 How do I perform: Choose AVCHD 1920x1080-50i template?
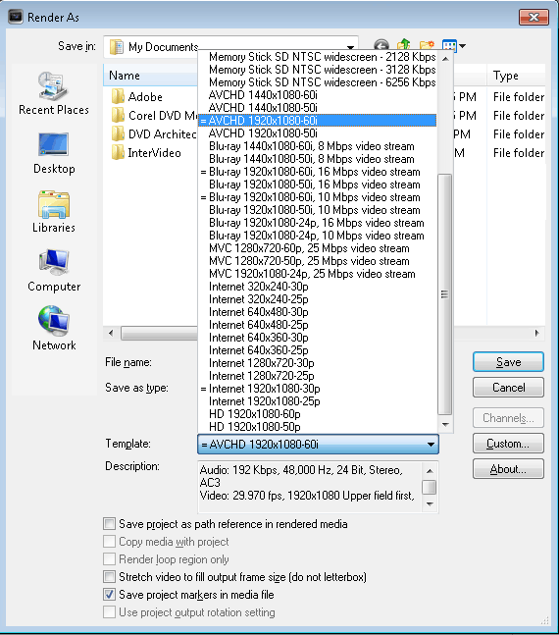(318, 133)
